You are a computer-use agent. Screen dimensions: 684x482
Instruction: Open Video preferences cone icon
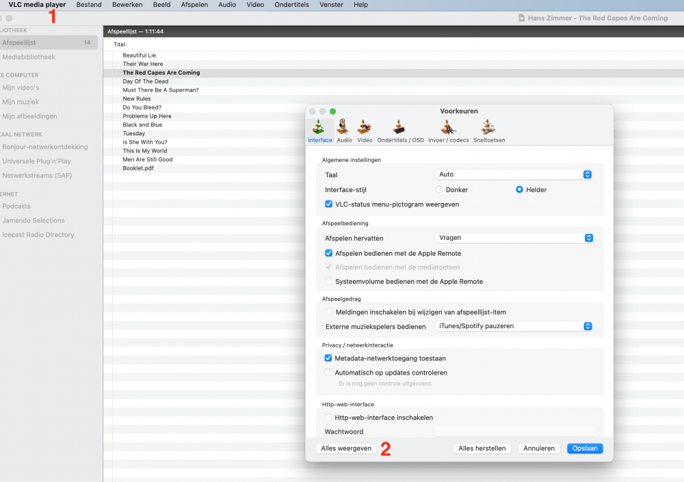pos(365,128)
